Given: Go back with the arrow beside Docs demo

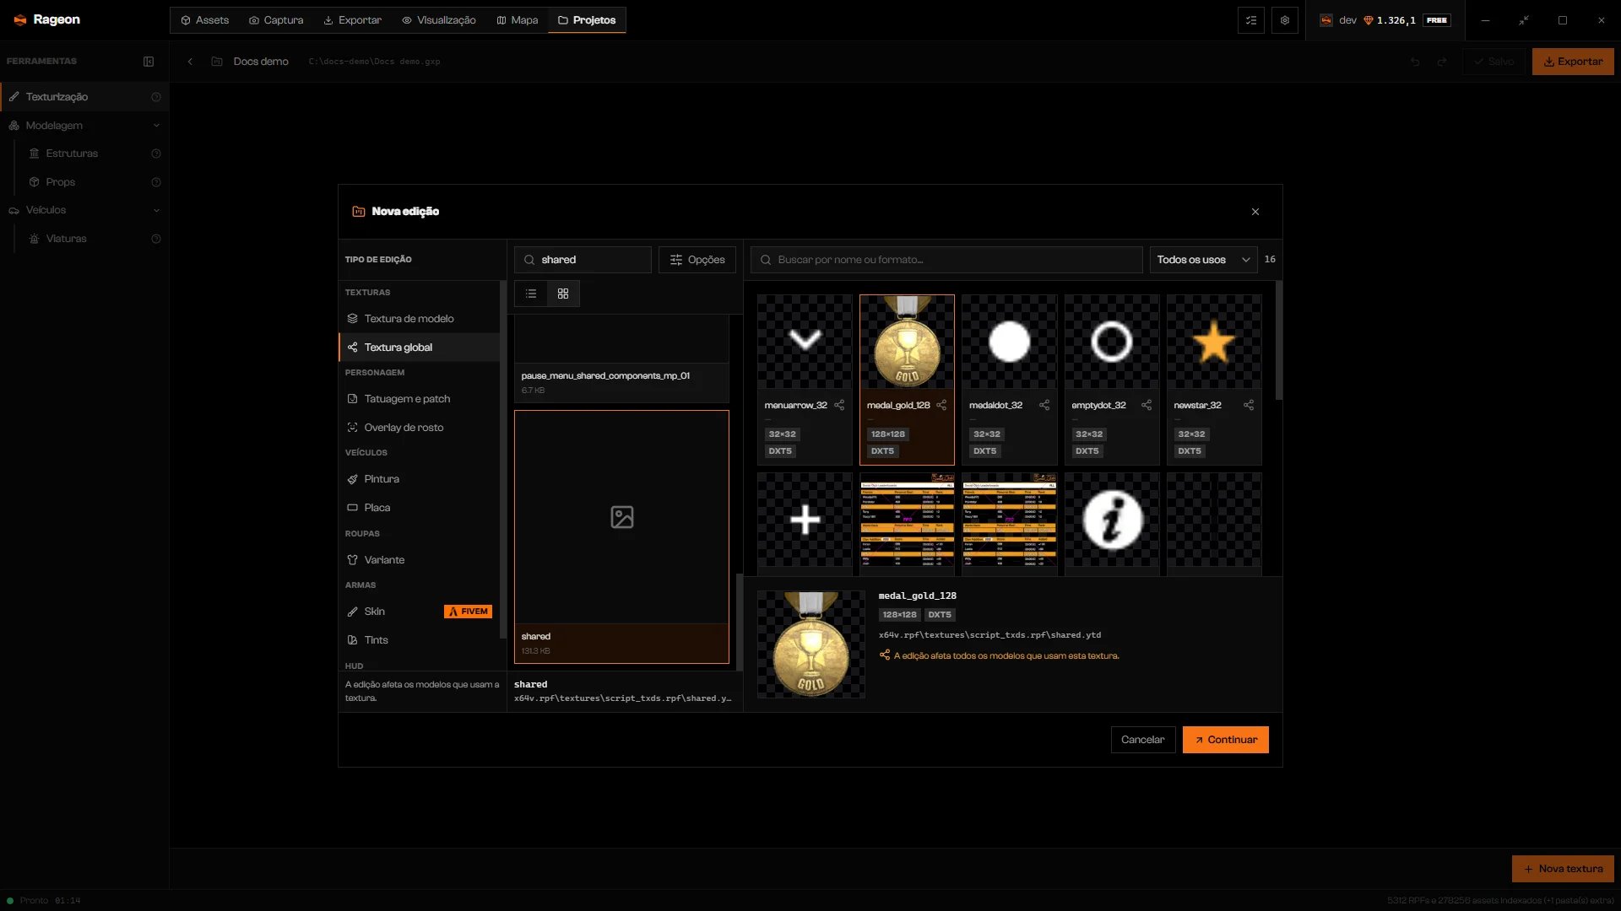Looking at the screenshot, I should (190, 62).
